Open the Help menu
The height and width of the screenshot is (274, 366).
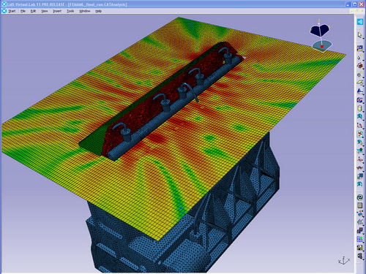pyautogui.click(x=98, y=11)
